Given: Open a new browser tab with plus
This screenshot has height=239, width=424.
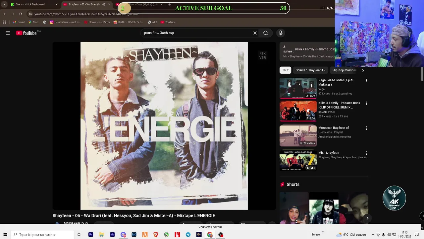Looking at the screenshot, I should tap(170, 4).
